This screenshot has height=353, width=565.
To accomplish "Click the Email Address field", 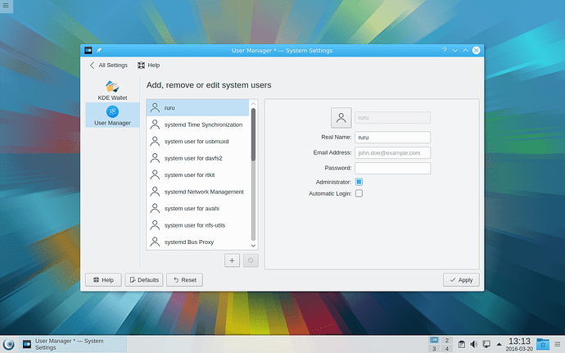I will tap(392, 153).
